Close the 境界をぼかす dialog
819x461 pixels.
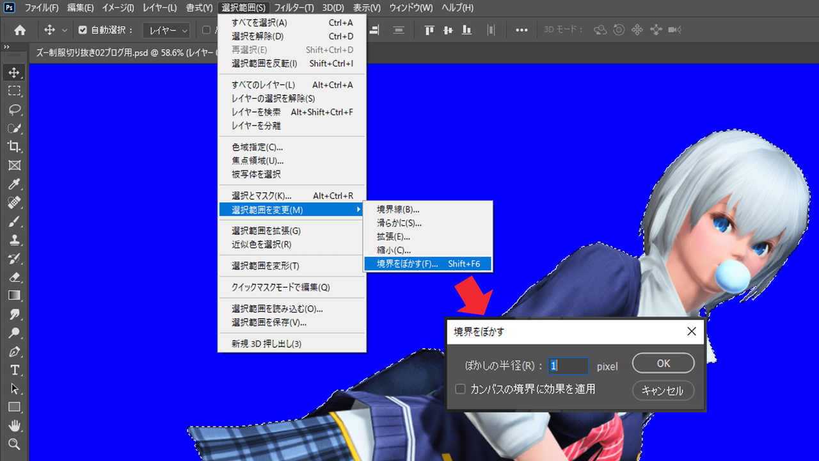tap(691, 331)
